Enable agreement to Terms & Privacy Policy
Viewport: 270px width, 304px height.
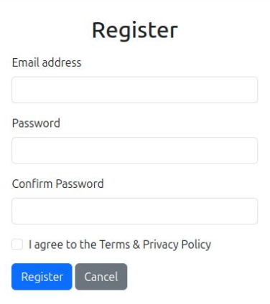click(x=17, y=244)
